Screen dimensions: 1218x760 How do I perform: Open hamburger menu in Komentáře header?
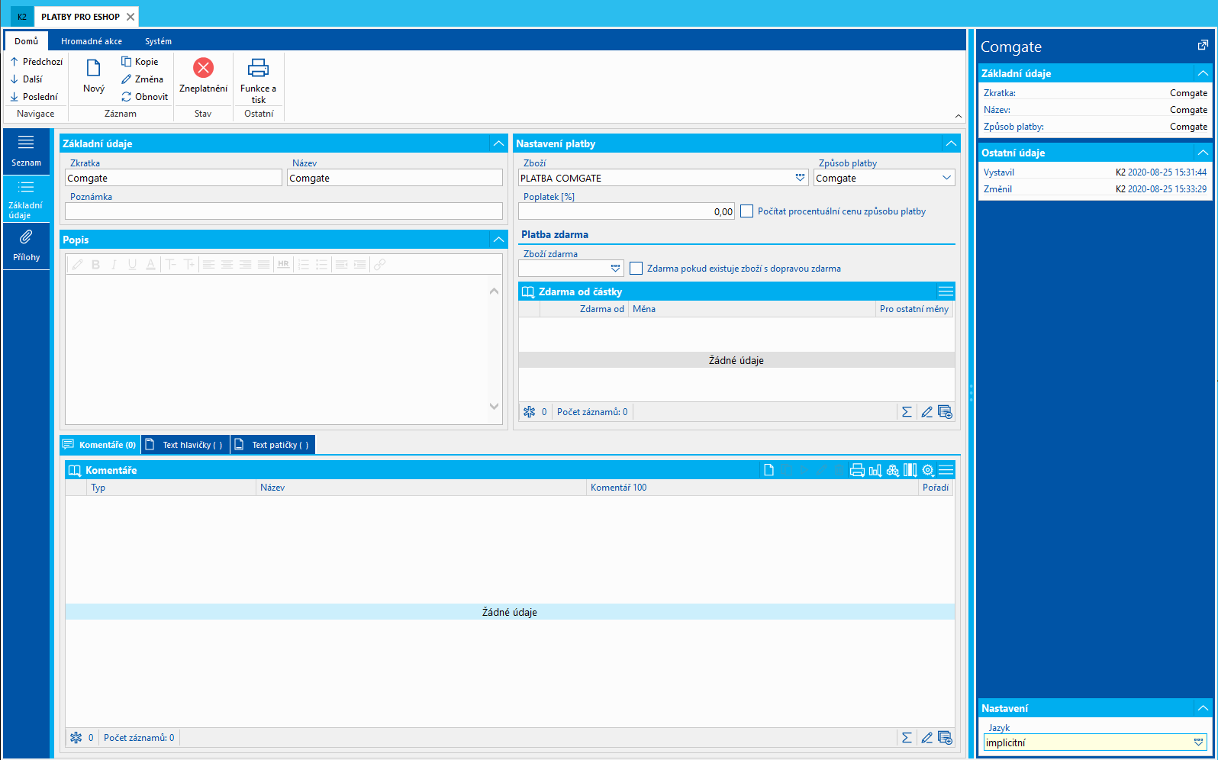coord(946,470)
